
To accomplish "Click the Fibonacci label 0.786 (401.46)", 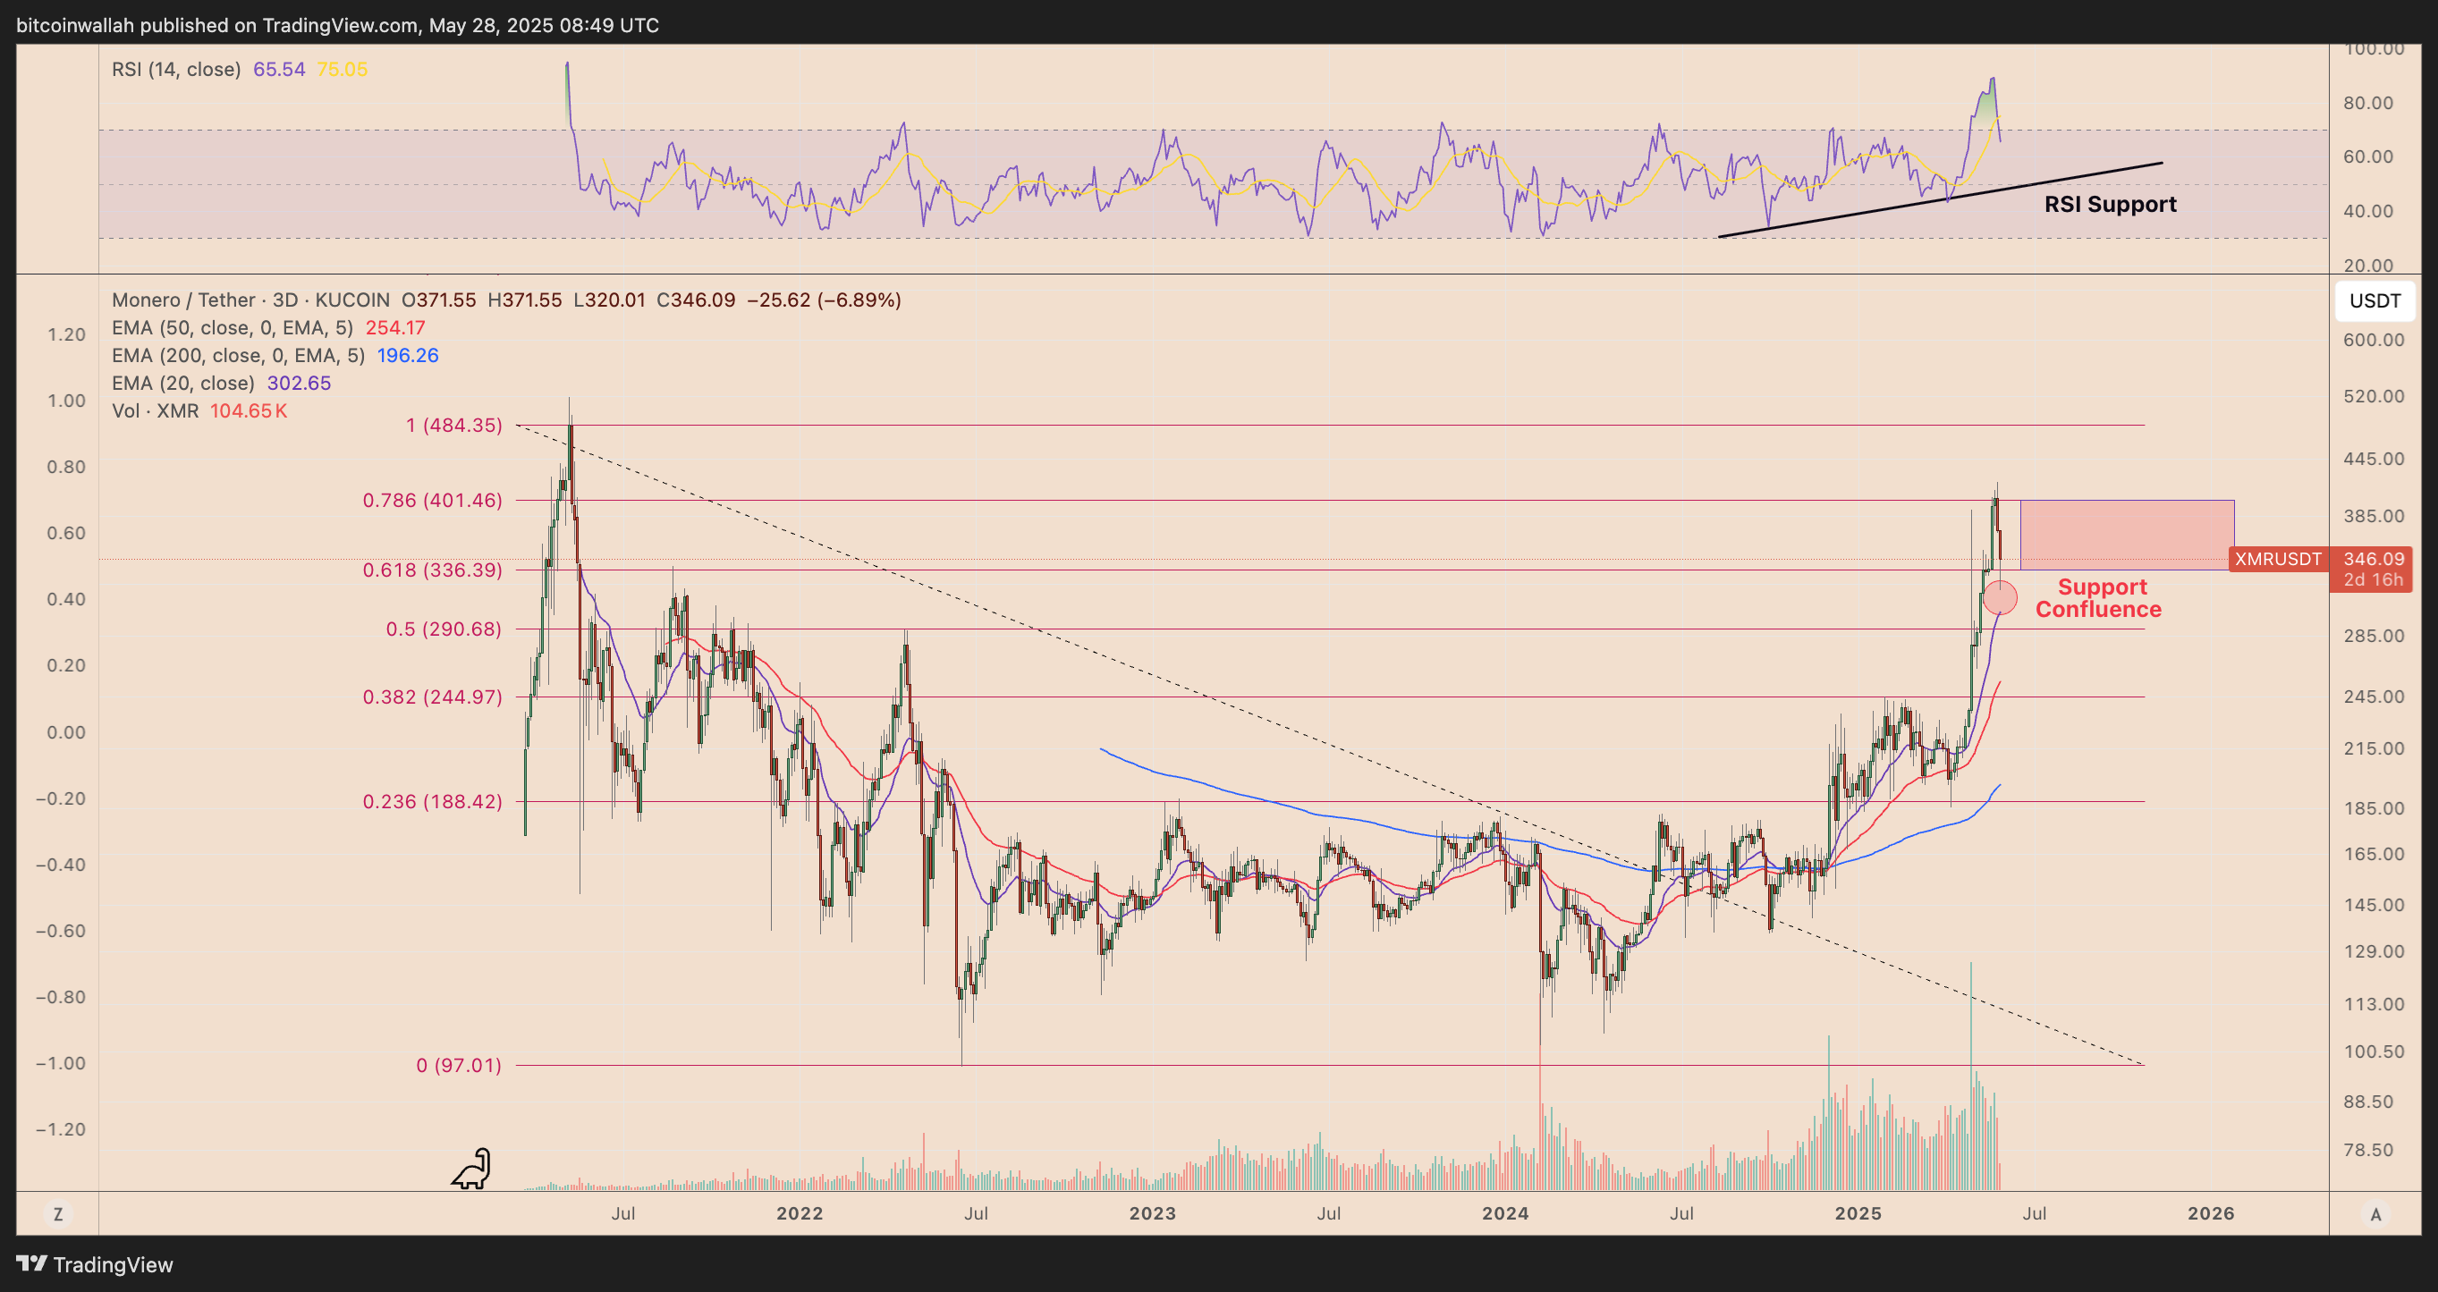I will (x=433, y=500).
